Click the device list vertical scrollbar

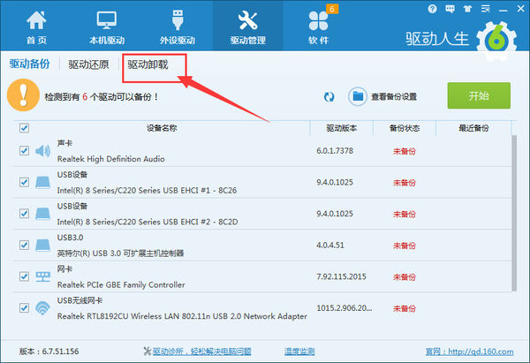[514, 213]
